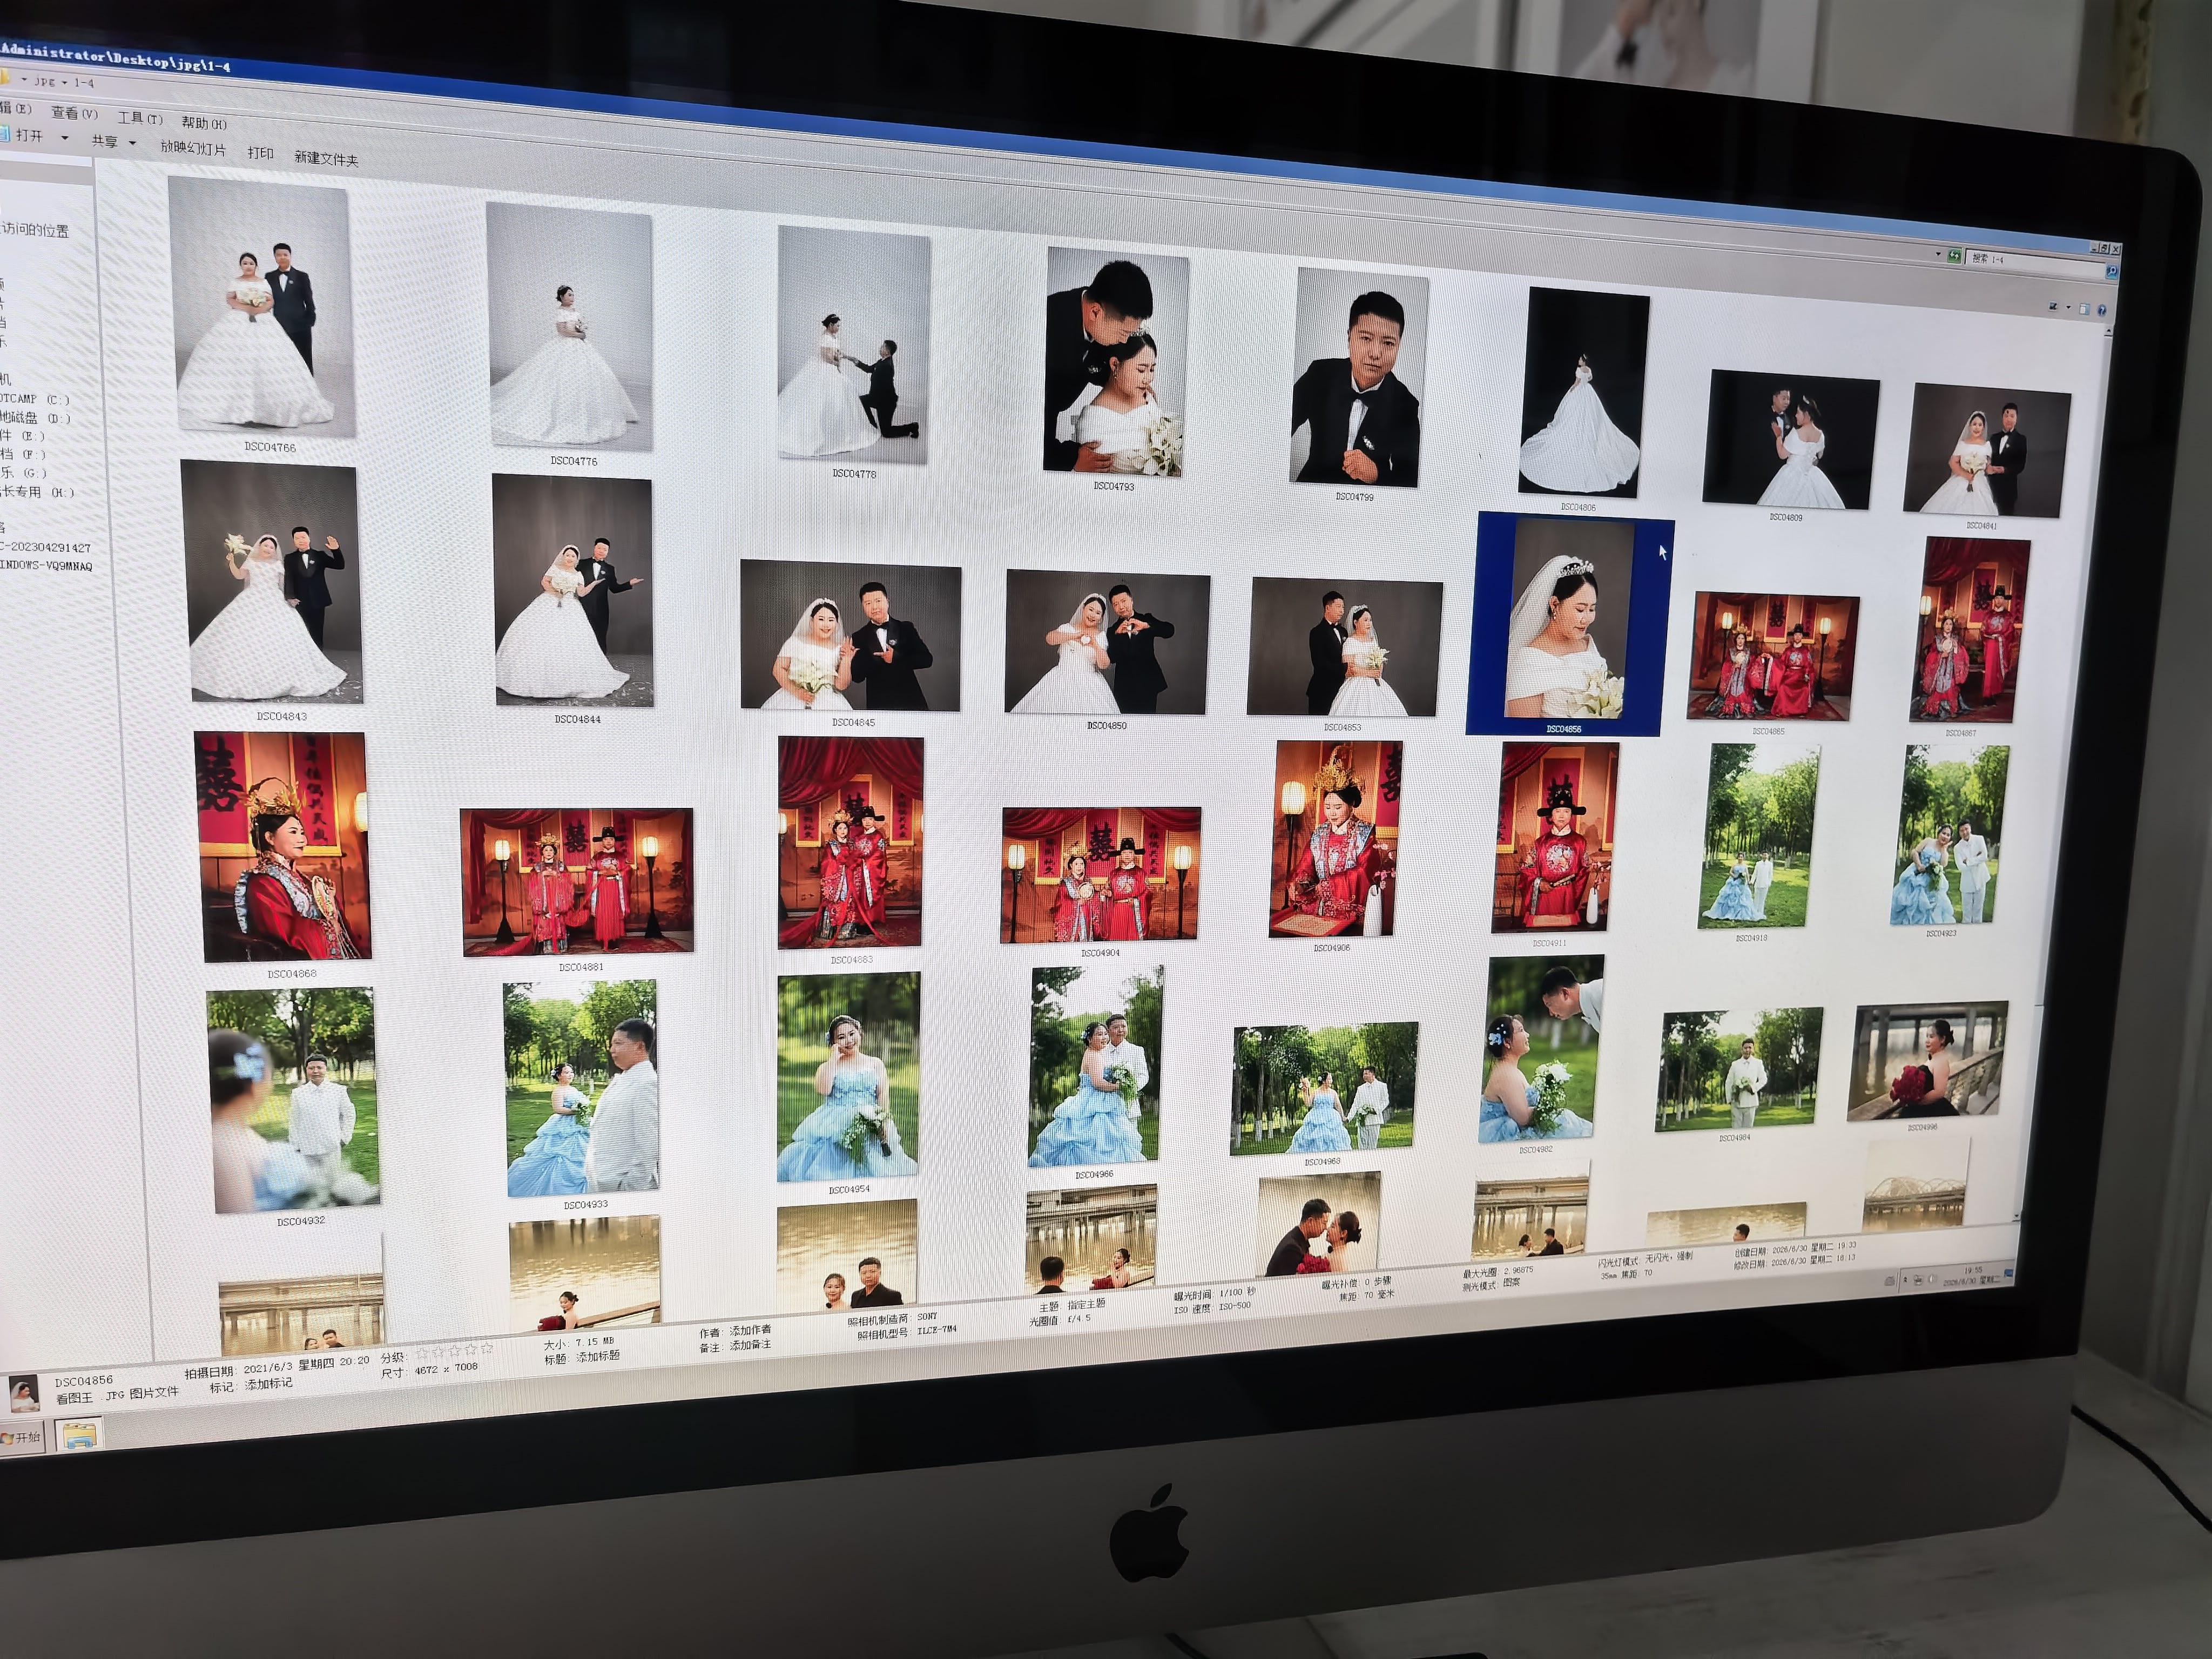
Task: Open the 共享 dropdown arrow
Action: point(132,144)
